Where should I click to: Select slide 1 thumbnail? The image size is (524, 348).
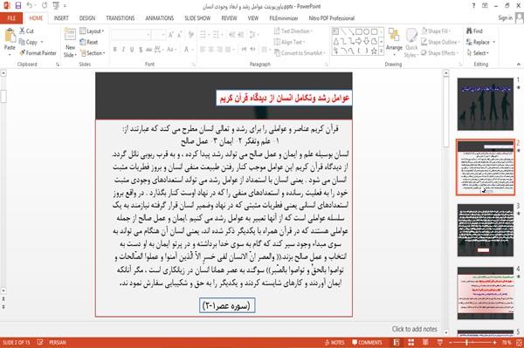coord(486,104)
